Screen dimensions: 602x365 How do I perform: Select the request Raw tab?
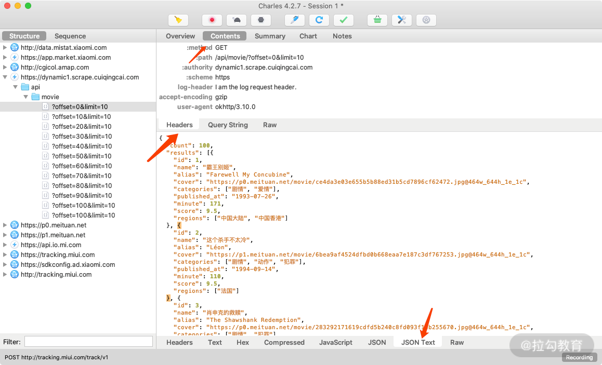pyautogui.click(x=270, y=125)
